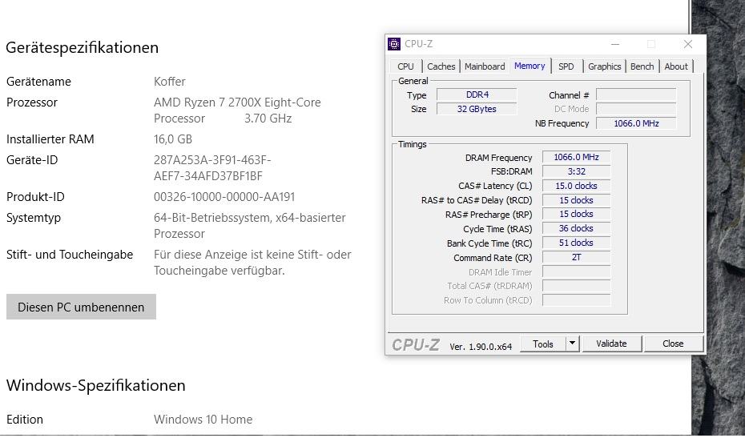This screenshot has width=745, height=438.
Task: Click the Edition label
Action: (25, 420)
